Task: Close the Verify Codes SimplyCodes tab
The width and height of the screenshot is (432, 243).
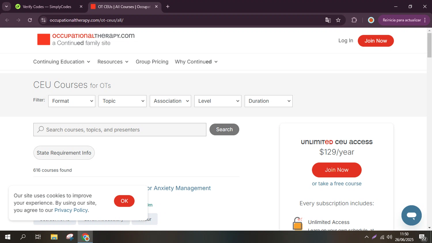Action: [81, 6]
